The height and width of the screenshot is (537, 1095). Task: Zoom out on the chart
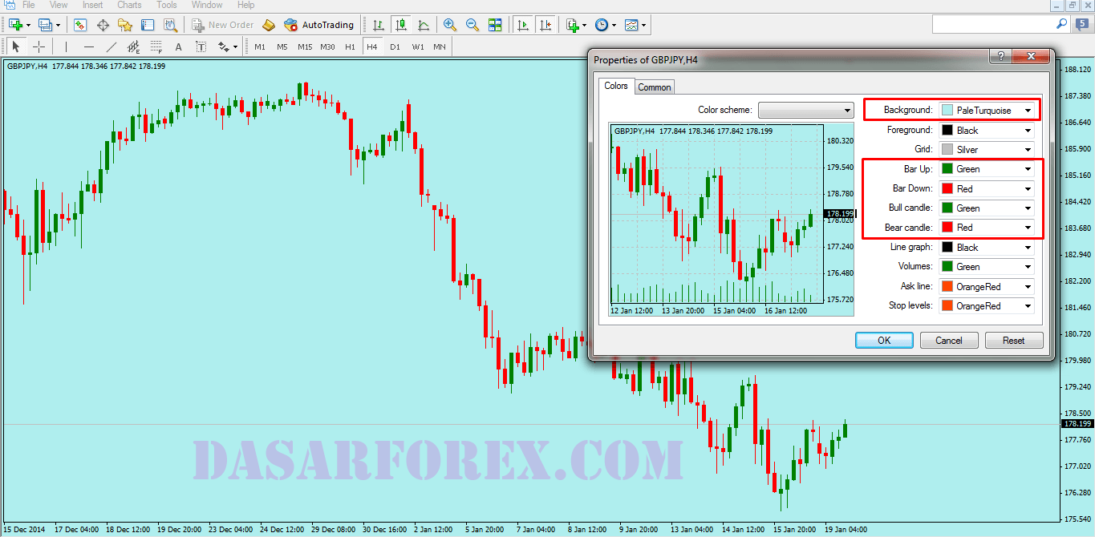click(x=472, y=25)
